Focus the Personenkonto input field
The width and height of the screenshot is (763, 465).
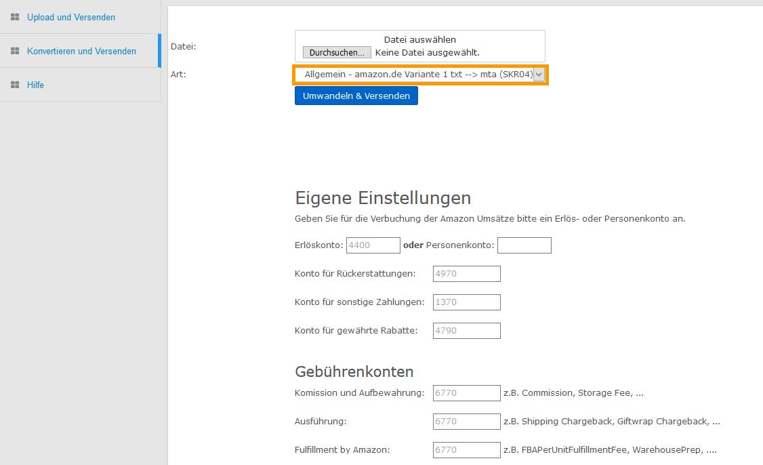[x=524, y=245]
